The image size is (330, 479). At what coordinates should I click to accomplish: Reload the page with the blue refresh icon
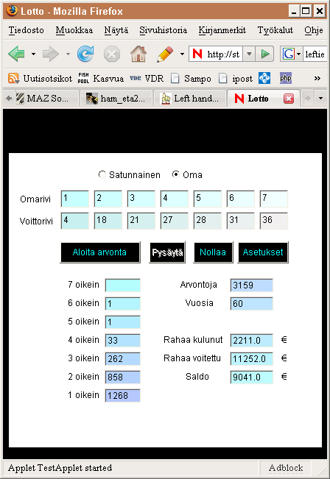85,54
